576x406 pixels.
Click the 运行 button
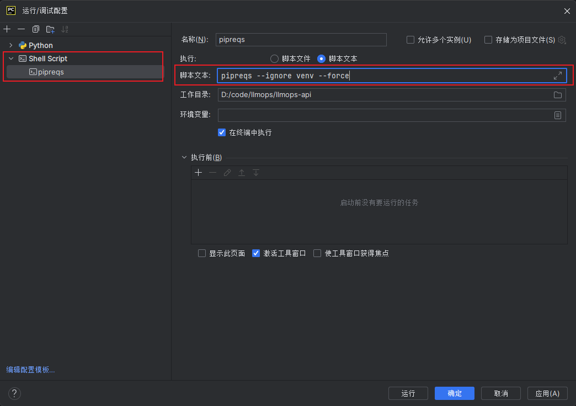[x=408, y=393]
